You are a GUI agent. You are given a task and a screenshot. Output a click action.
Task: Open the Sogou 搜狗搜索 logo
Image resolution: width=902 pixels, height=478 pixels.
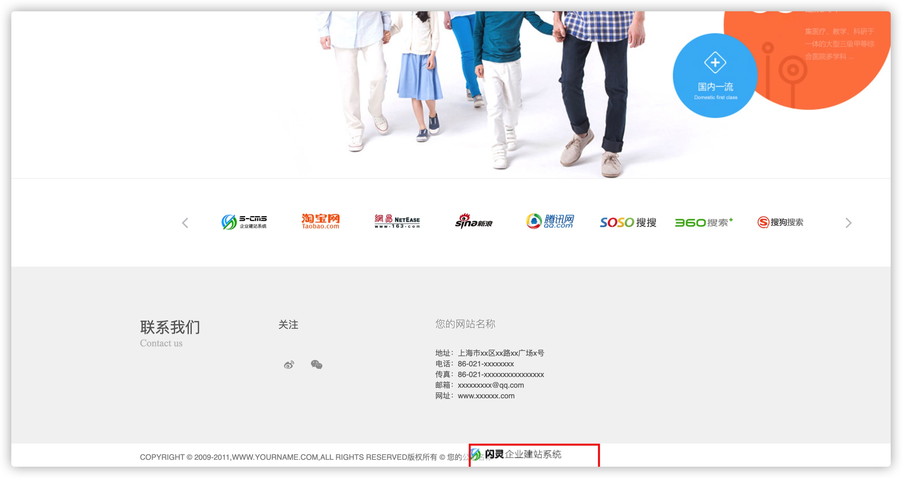780,222
